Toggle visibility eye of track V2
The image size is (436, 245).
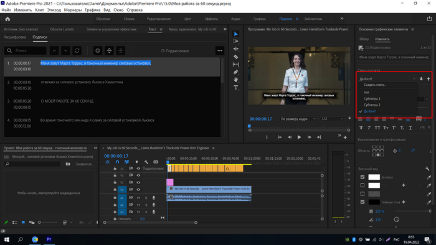(x=138, y=183)
